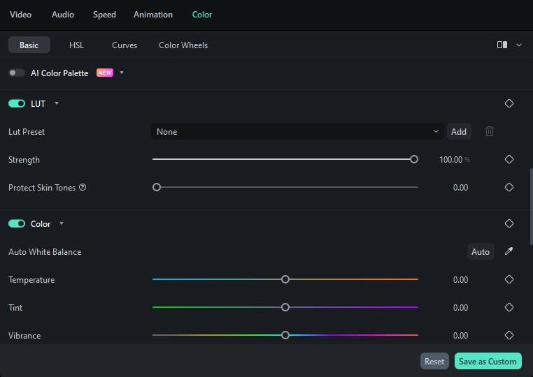The width and height of the screenshot is (533, 377).
Task: Click the Strength slider handle
Action: (x=413, y=159)
